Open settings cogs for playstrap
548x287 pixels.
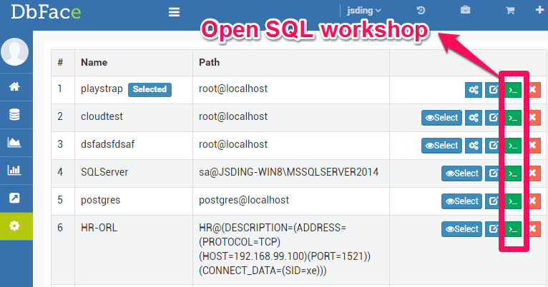(x=474, y=90)
